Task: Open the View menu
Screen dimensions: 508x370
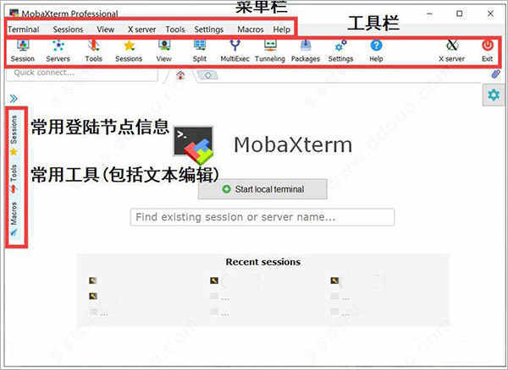Action: 105,30
